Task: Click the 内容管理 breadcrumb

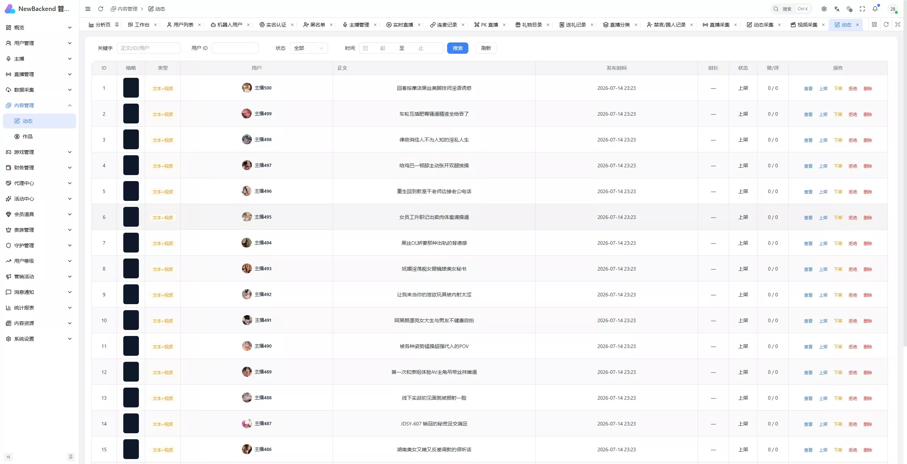Action: 124,9
